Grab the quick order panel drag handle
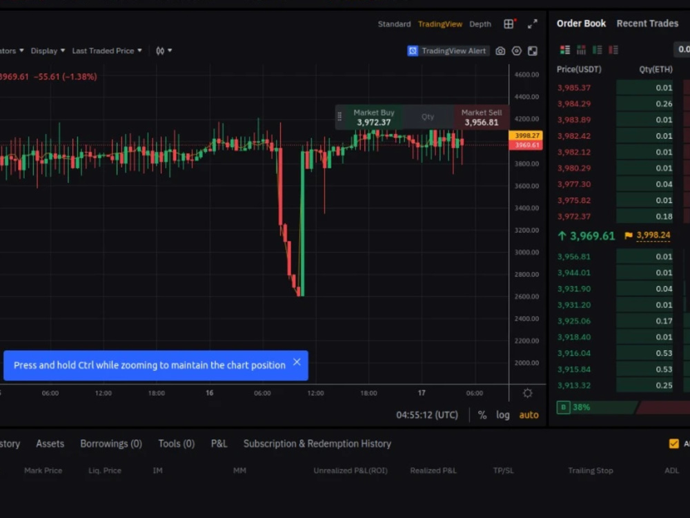 coord(339,117)
